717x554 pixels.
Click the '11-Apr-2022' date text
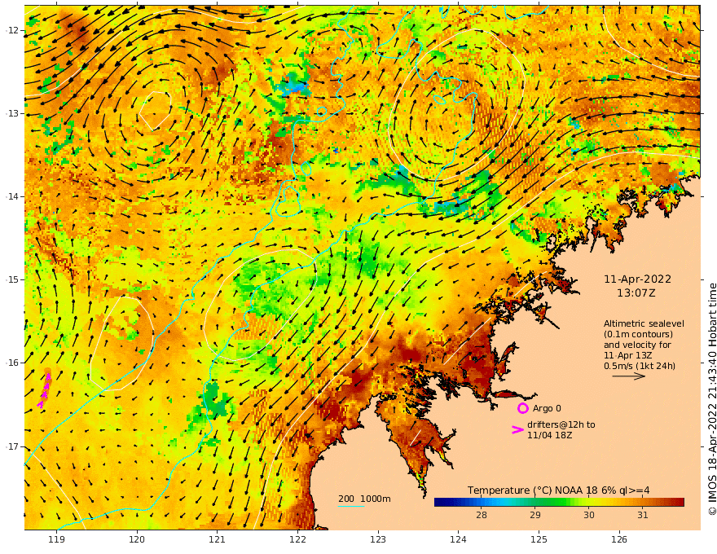(637, 279)
